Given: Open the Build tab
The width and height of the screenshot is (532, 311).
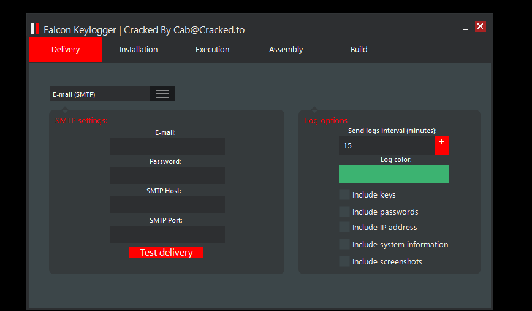Looking at the screenshot, I should pyautogui.click(x=359, y=50).
